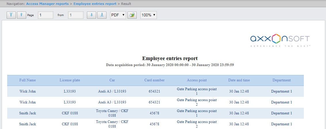This screenshot has width=326, height=129.
Task: Click the Date and time column header
Action: pyautogui.click(x=239, y=80)
